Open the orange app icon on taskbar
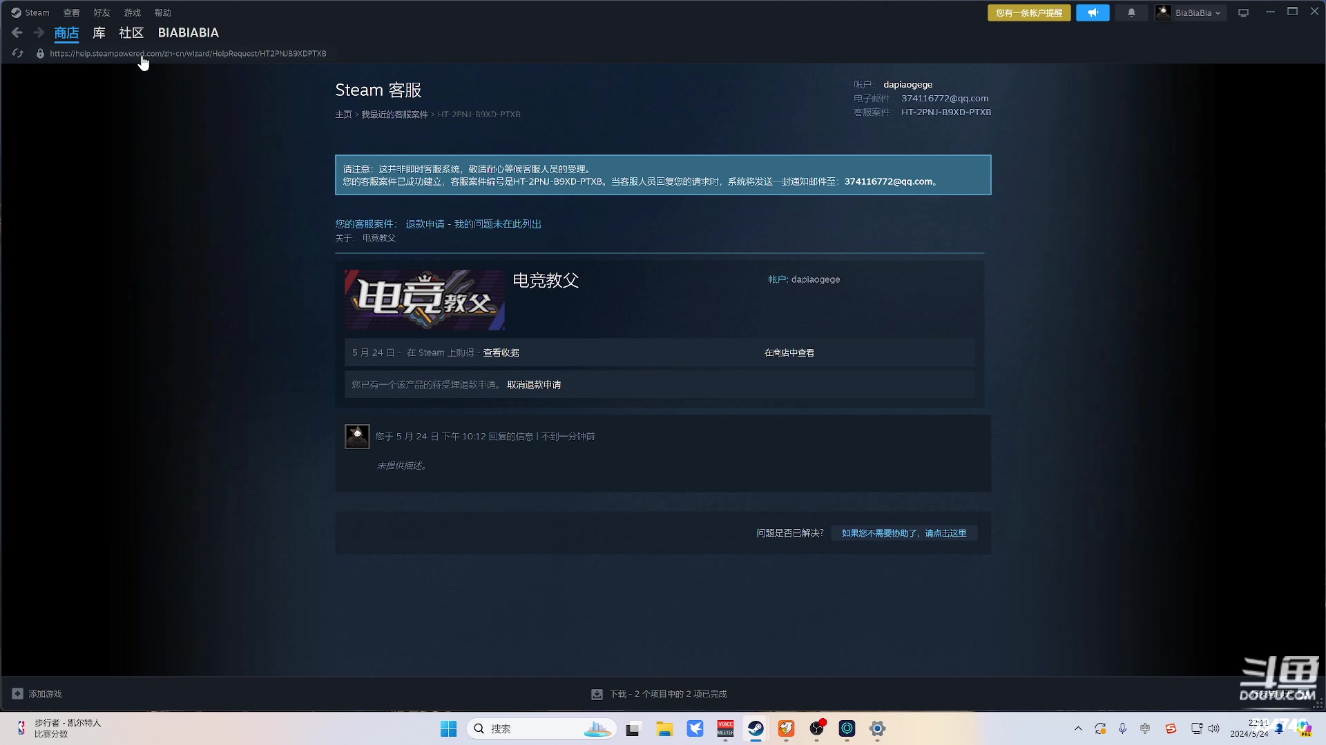 pyautogui.click(x=786, y=728)
